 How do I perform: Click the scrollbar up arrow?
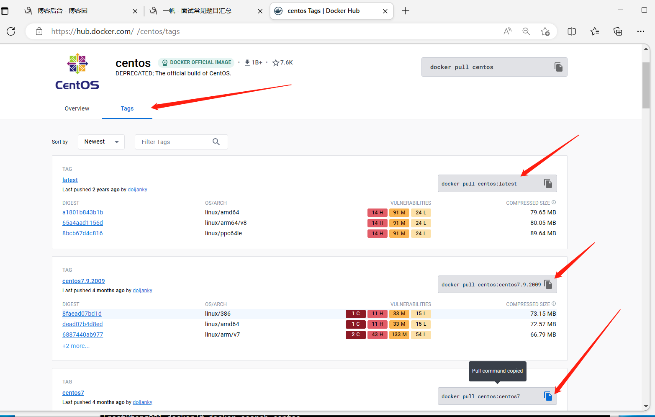tap(646, 49)
